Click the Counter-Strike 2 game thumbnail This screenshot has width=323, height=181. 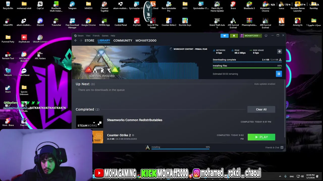click(x=98, y=137)
